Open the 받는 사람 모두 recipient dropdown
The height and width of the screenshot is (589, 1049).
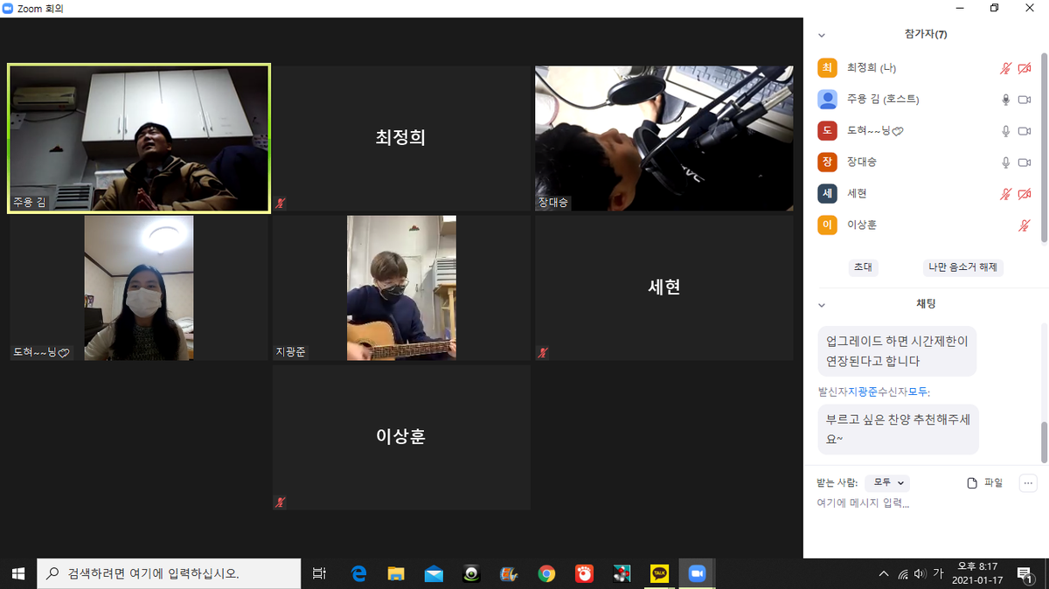coord(887,483)
